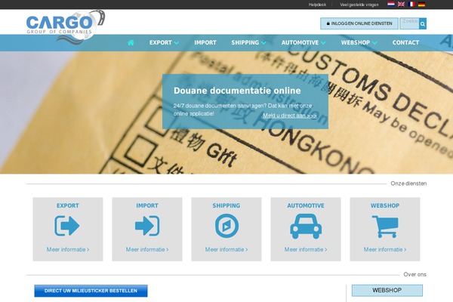Screen dimensions: 453x302
Task: Click the lock icon on login button
Action: (328, 23)
